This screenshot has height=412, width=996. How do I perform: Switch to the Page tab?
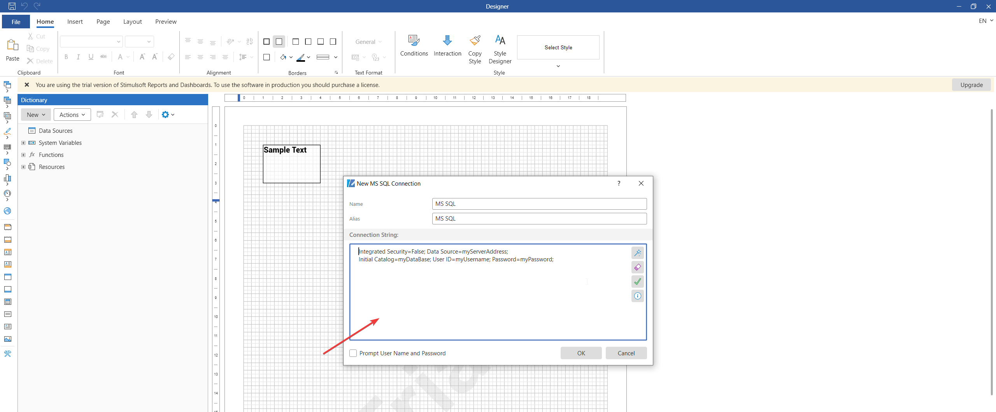(x=103, y=22)
